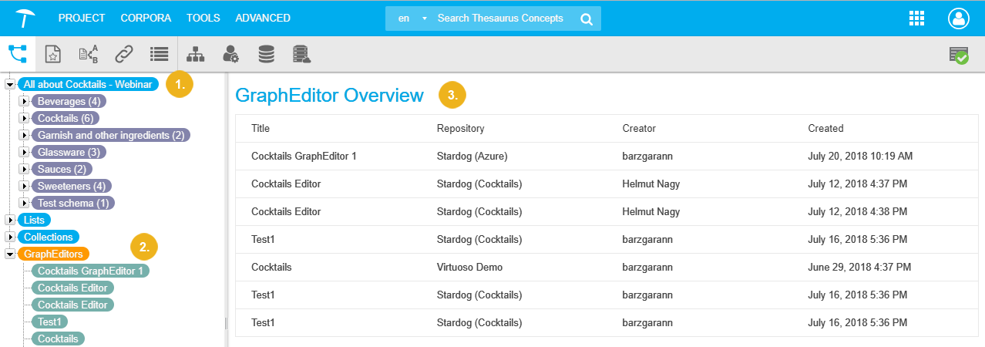Click the quality check status icon
The image size is (985, 347).
(x=959, y=55)
